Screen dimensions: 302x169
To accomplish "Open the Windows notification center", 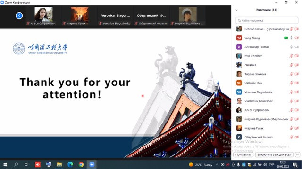I will 295,165.
